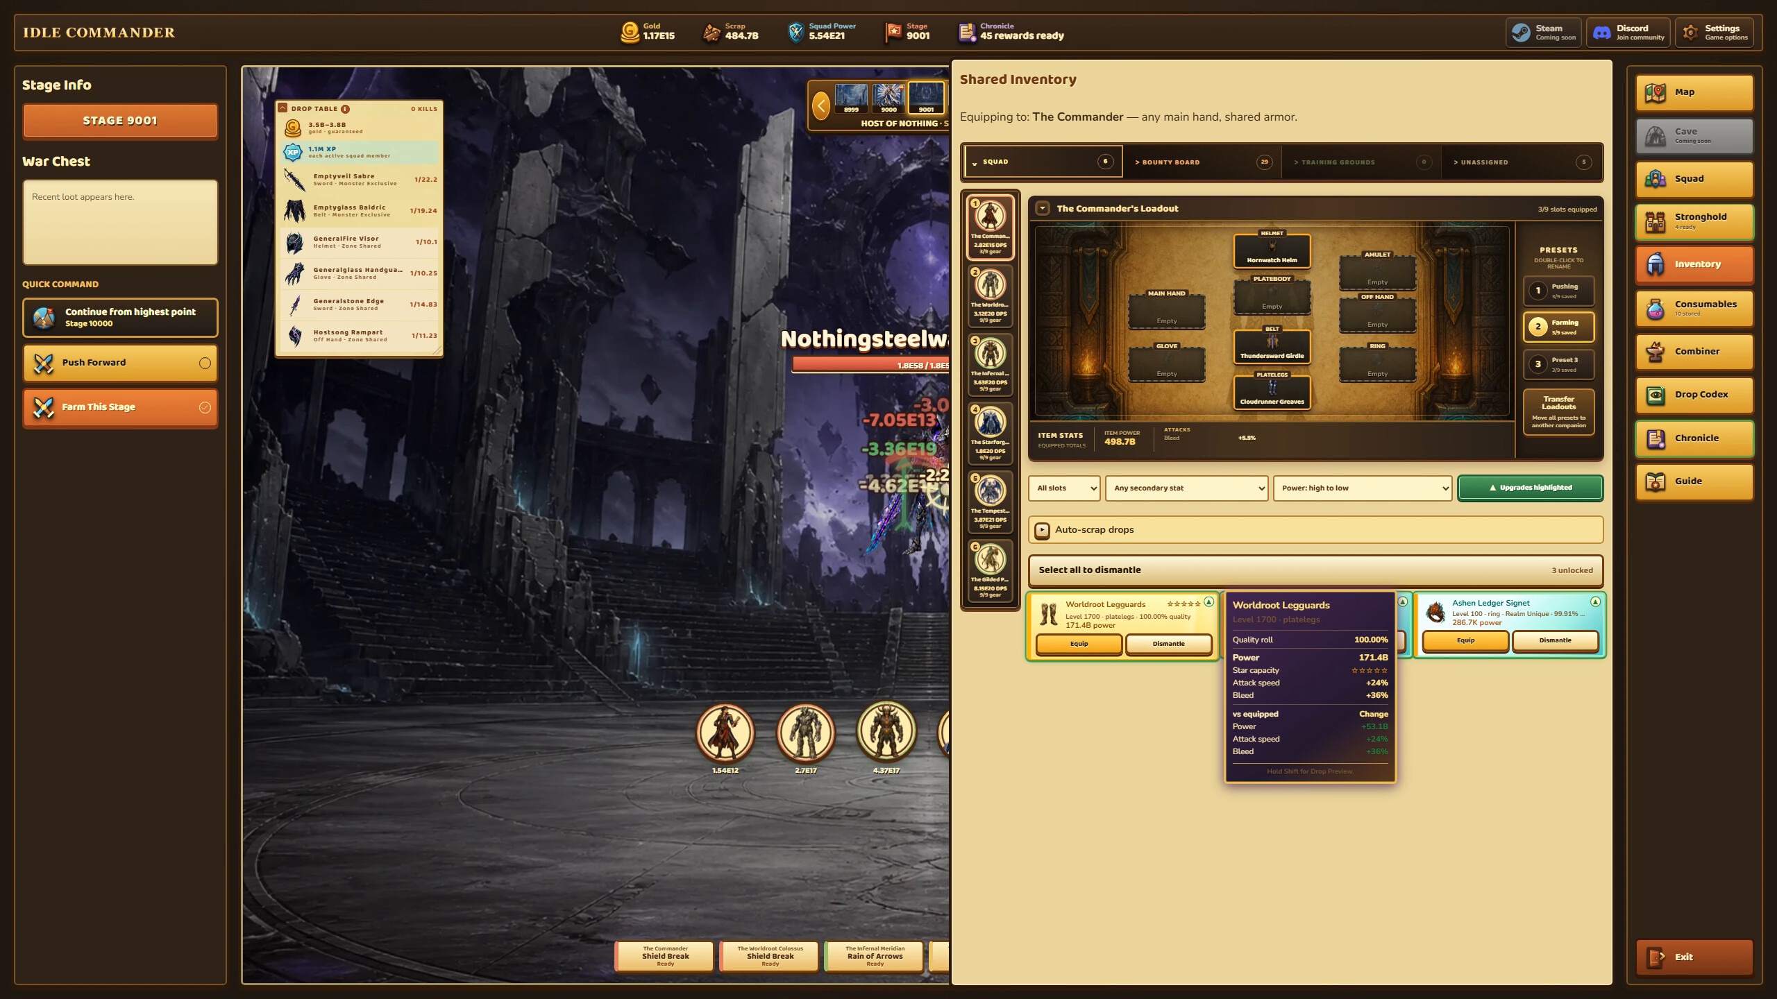Select The Tempest squad member portrait

(x=990, y=502)
